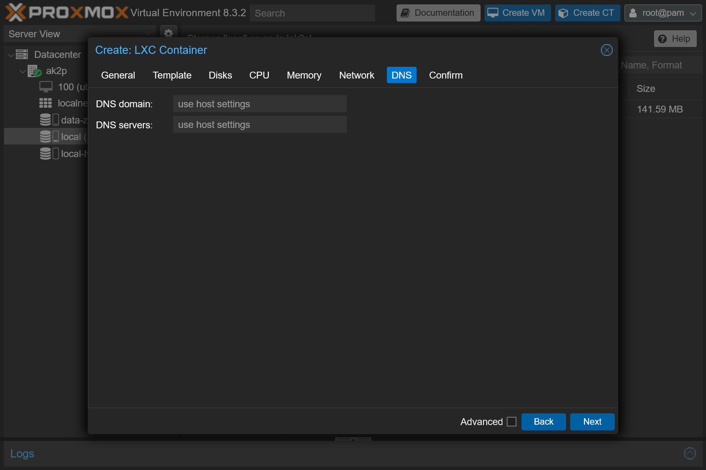This screenshot has height=470, width=706.
Task: Focus the DNS servers input field
Action: [x=260, y=124]
